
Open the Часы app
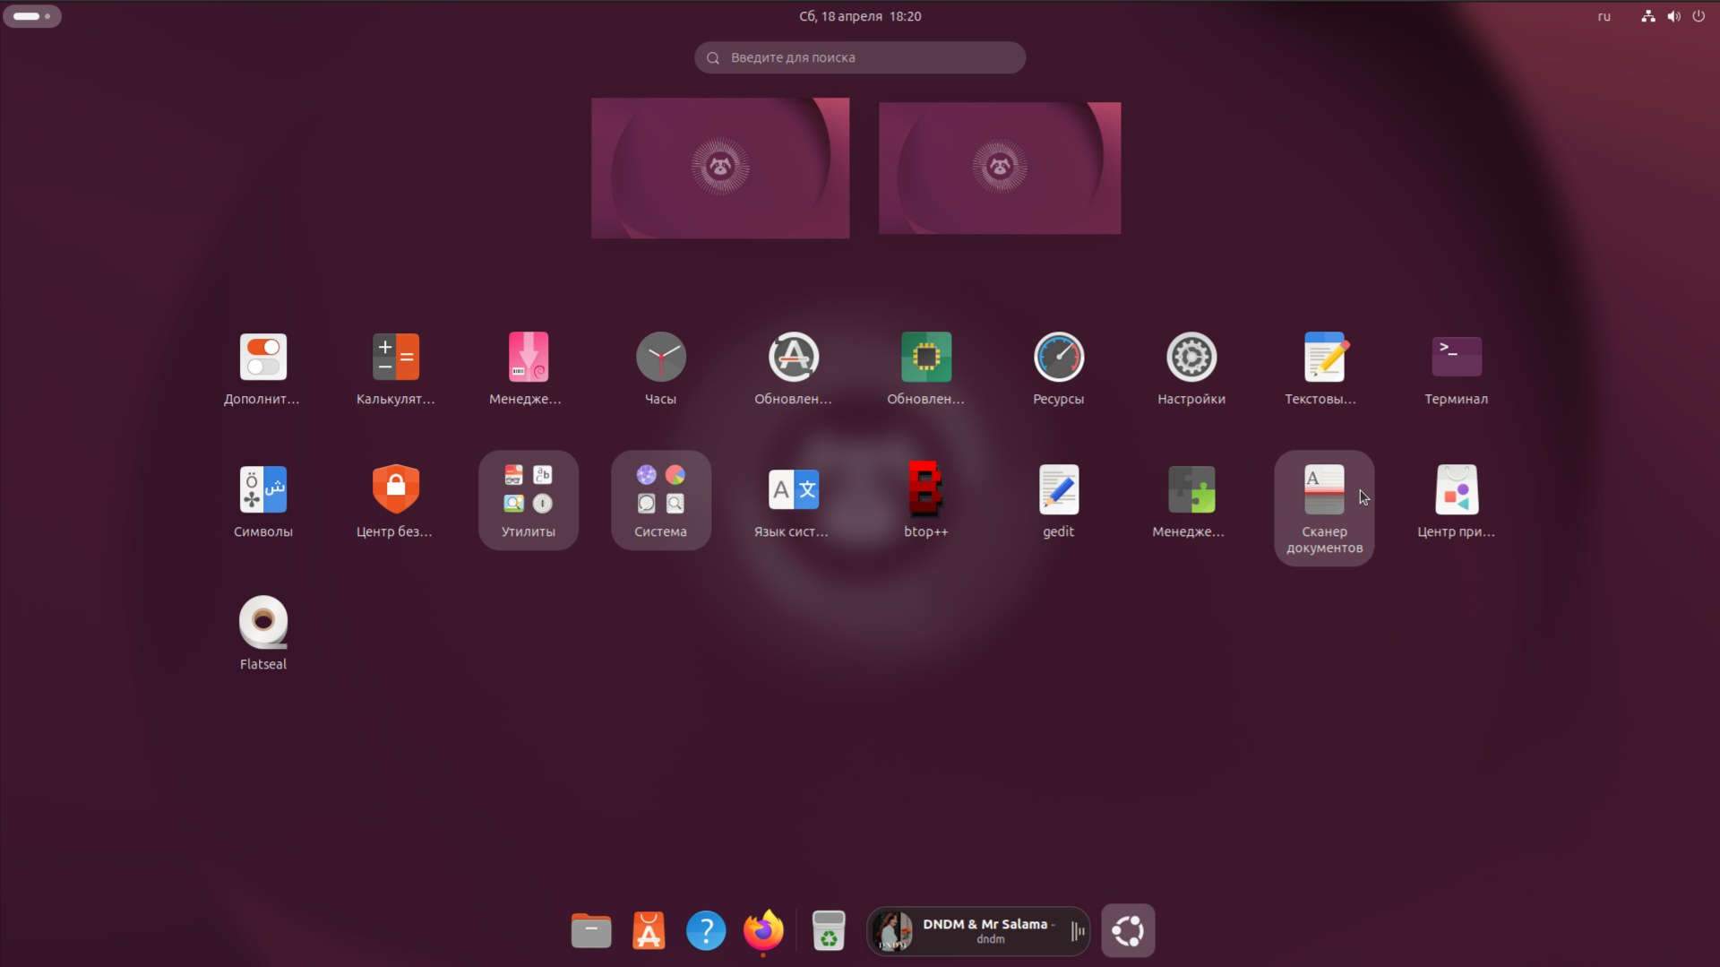point(660,357)
